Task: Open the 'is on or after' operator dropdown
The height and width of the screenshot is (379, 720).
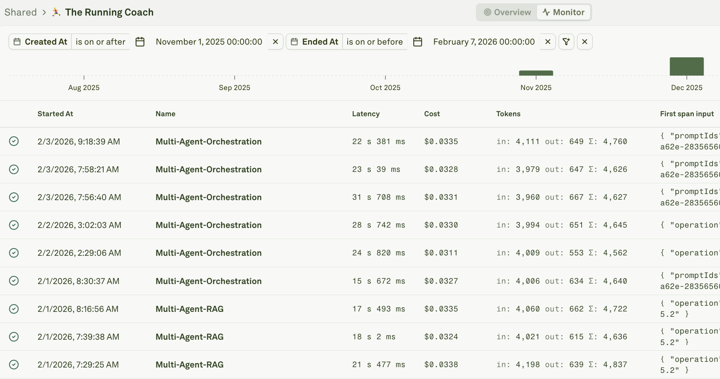Action: coord(100,41)
